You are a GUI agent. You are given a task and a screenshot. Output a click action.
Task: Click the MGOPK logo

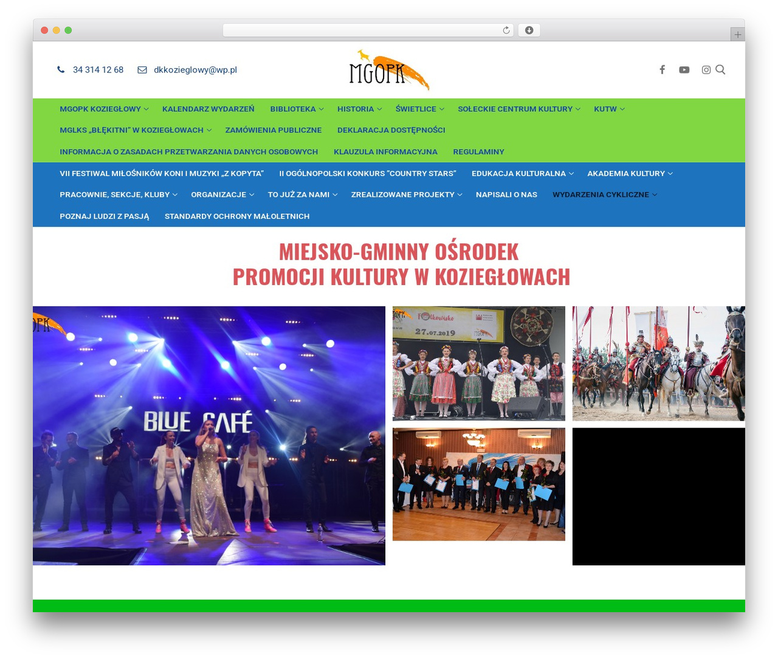point(389,70)
